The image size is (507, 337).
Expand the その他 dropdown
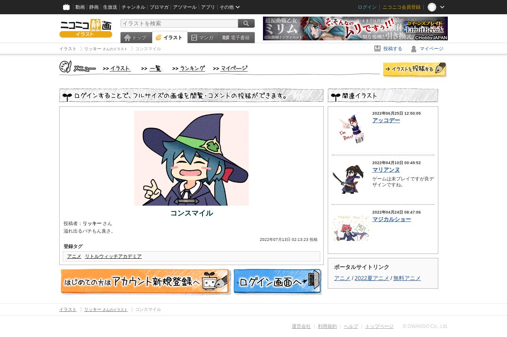pyautogui.click(x=230, y=7)
